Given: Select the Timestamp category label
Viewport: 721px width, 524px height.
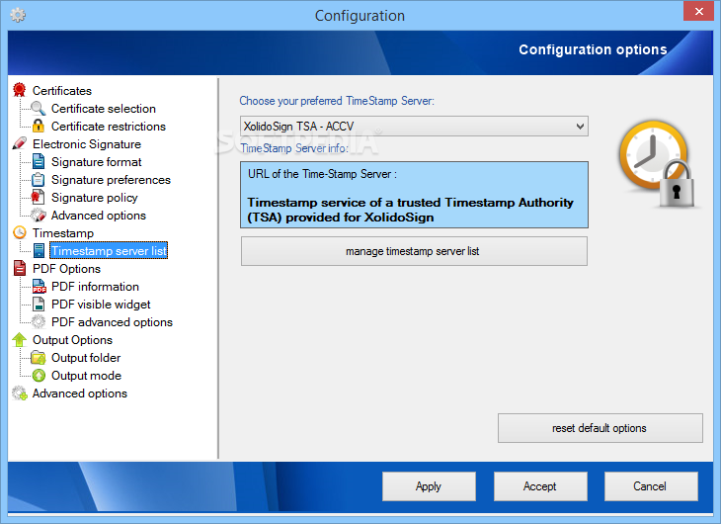Looking at the screenshot, I should pyautogui.click(x=63, y=233).
